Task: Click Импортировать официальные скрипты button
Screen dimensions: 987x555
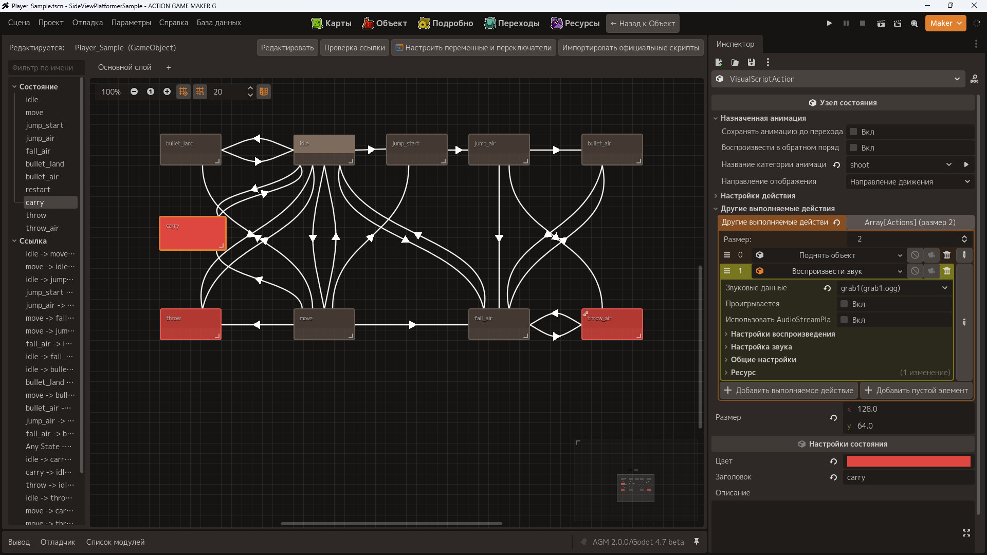Action: (x=630, y=48)
